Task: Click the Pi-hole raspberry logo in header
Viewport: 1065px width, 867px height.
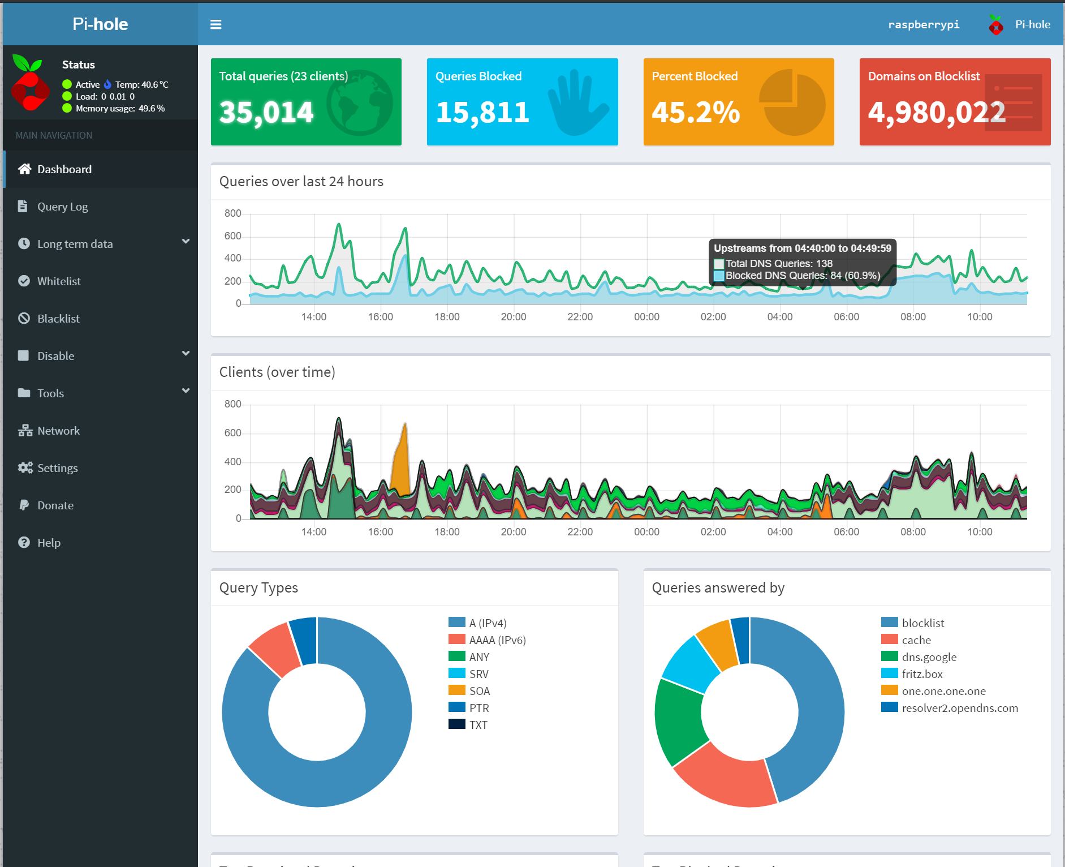Action: (996, 24)
